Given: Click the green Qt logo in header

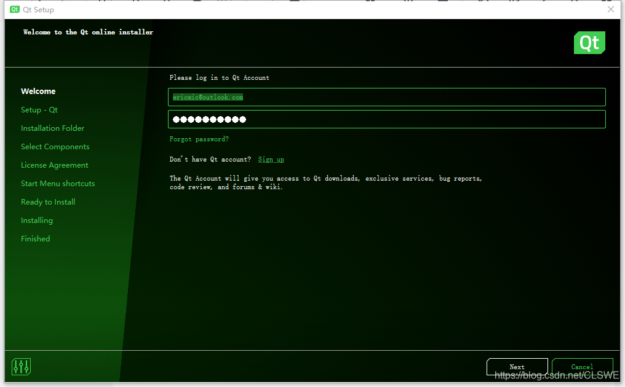Looking at the screenshot, I should 589,42.
